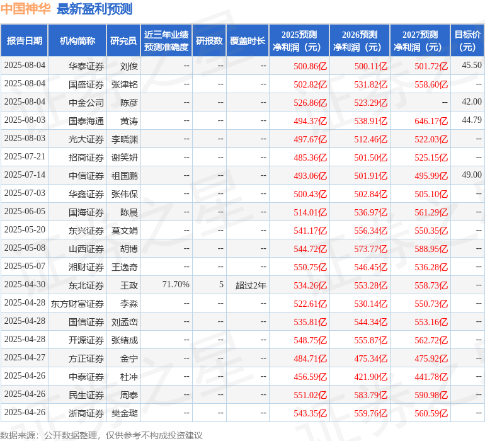485x441 pixels.
Task: Select the 526.86亿 profit value
Action: [x=310, y=103]
